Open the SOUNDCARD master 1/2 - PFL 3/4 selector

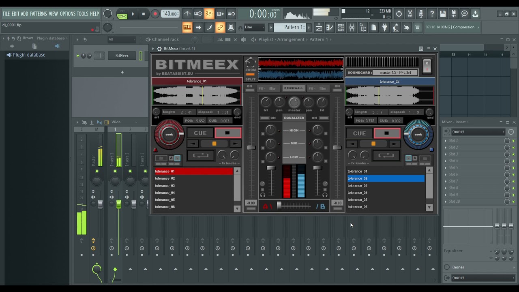(395, 73)
